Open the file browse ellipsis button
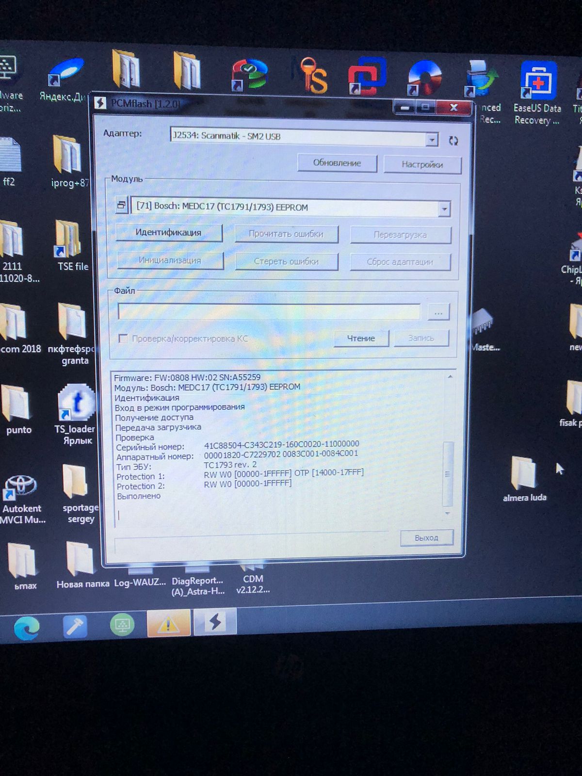The height and width of the screenshot is (776, 582). pos(438,313)
